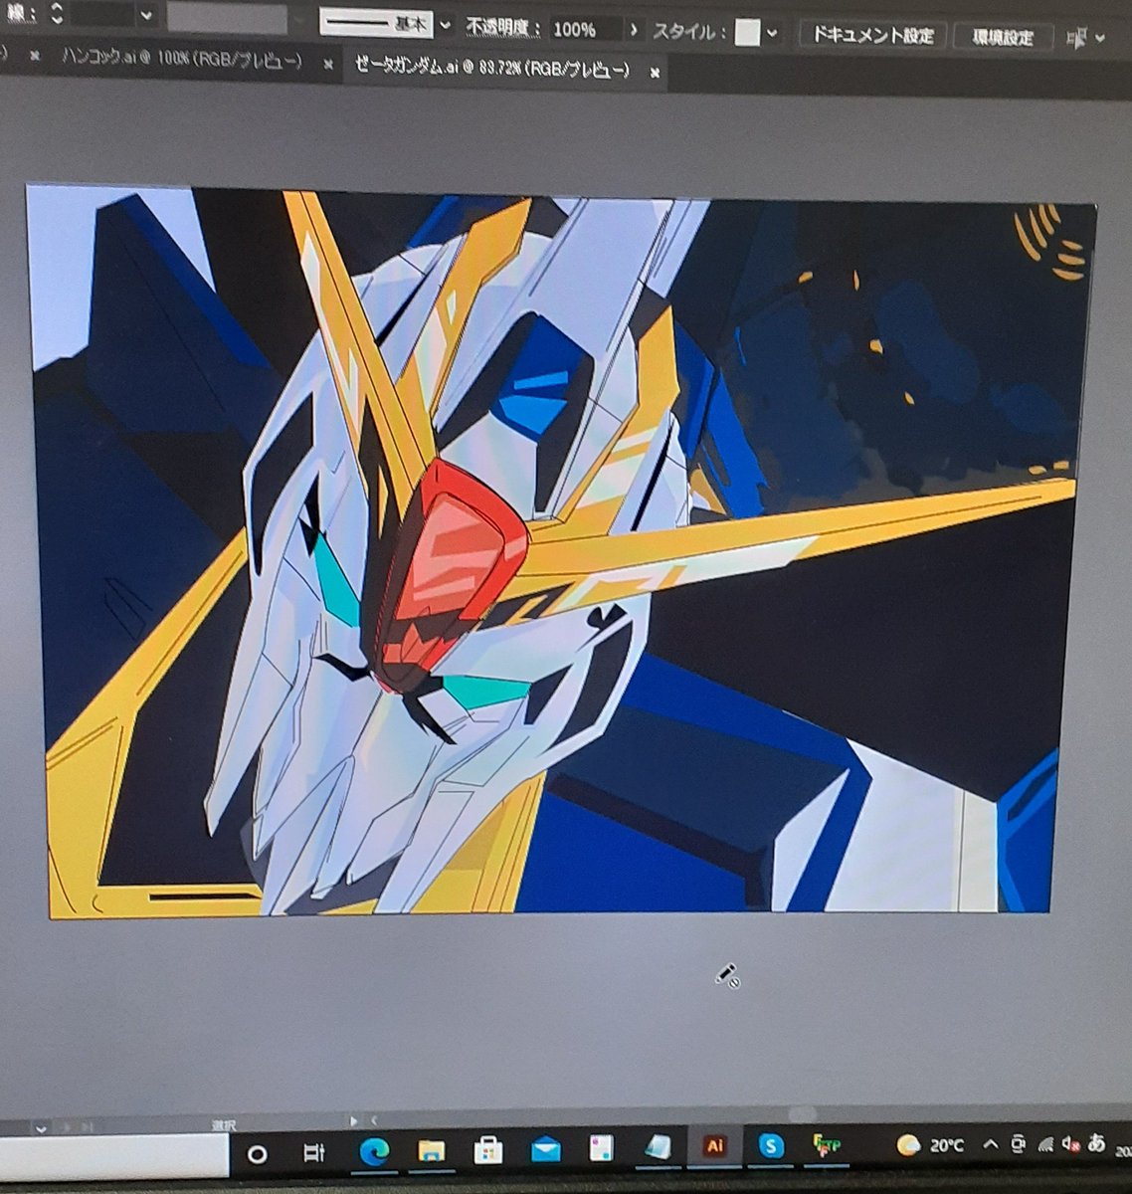Toggle the Japanese IME あ indicator
This screenshot has width=1132, height=1194.
[x=1096, y=1142]
